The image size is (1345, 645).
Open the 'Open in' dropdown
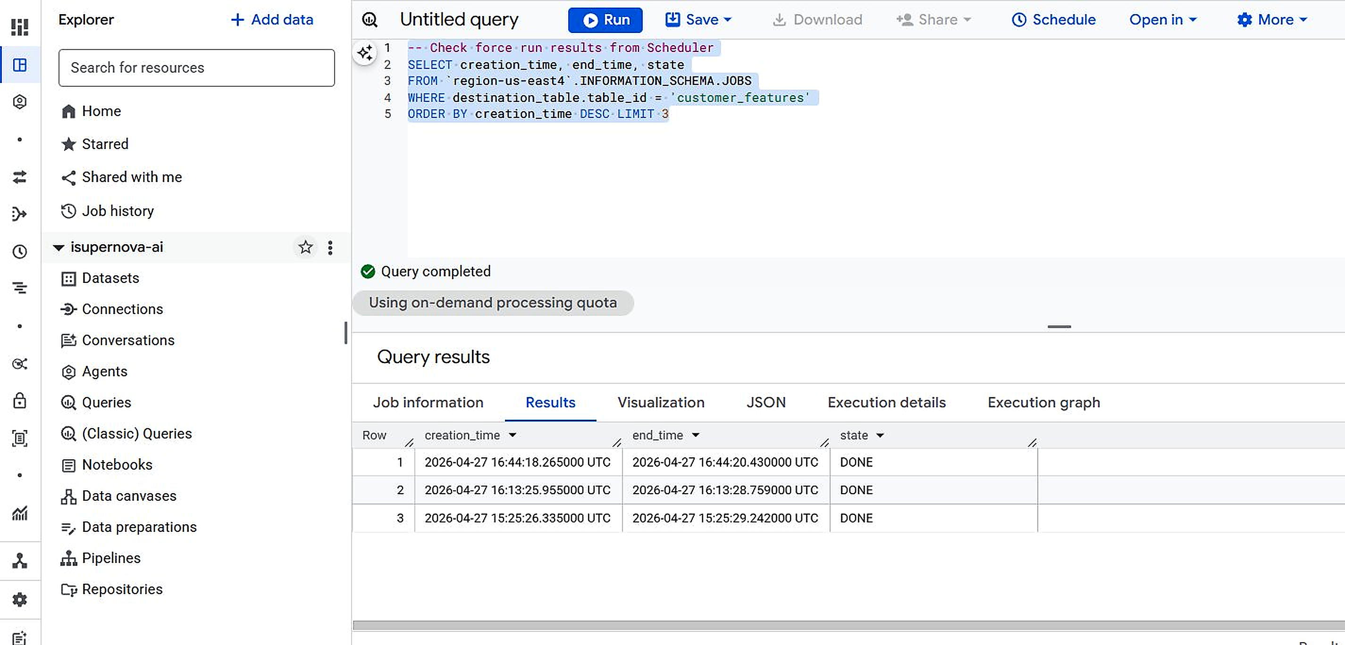pos(1162,20)
